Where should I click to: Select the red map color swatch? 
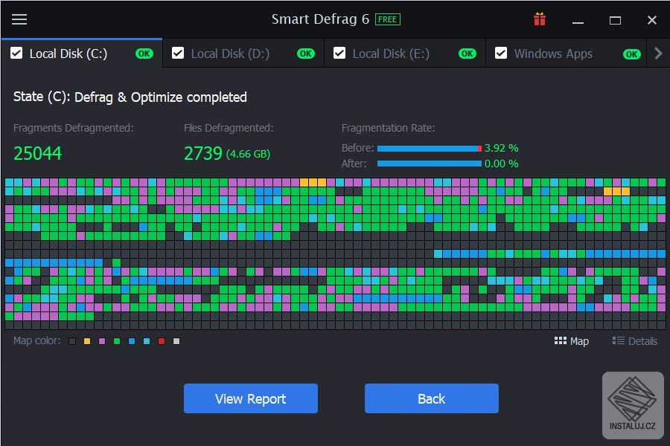[x=162, y=341]
